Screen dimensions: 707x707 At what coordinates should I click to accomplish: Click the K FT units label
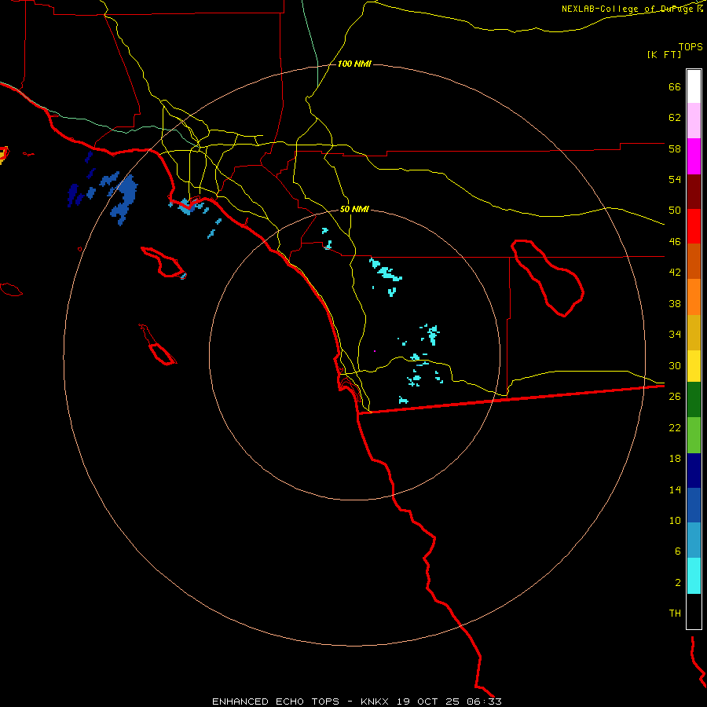coord(664,55)
